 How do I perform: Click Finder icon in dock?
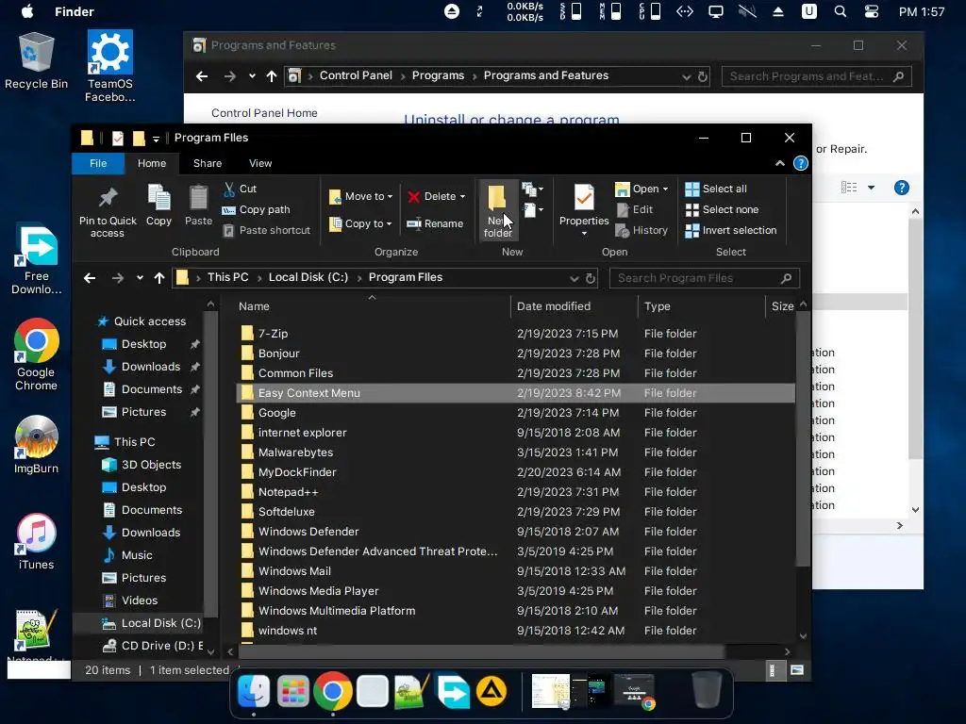(x=253, y=691)
